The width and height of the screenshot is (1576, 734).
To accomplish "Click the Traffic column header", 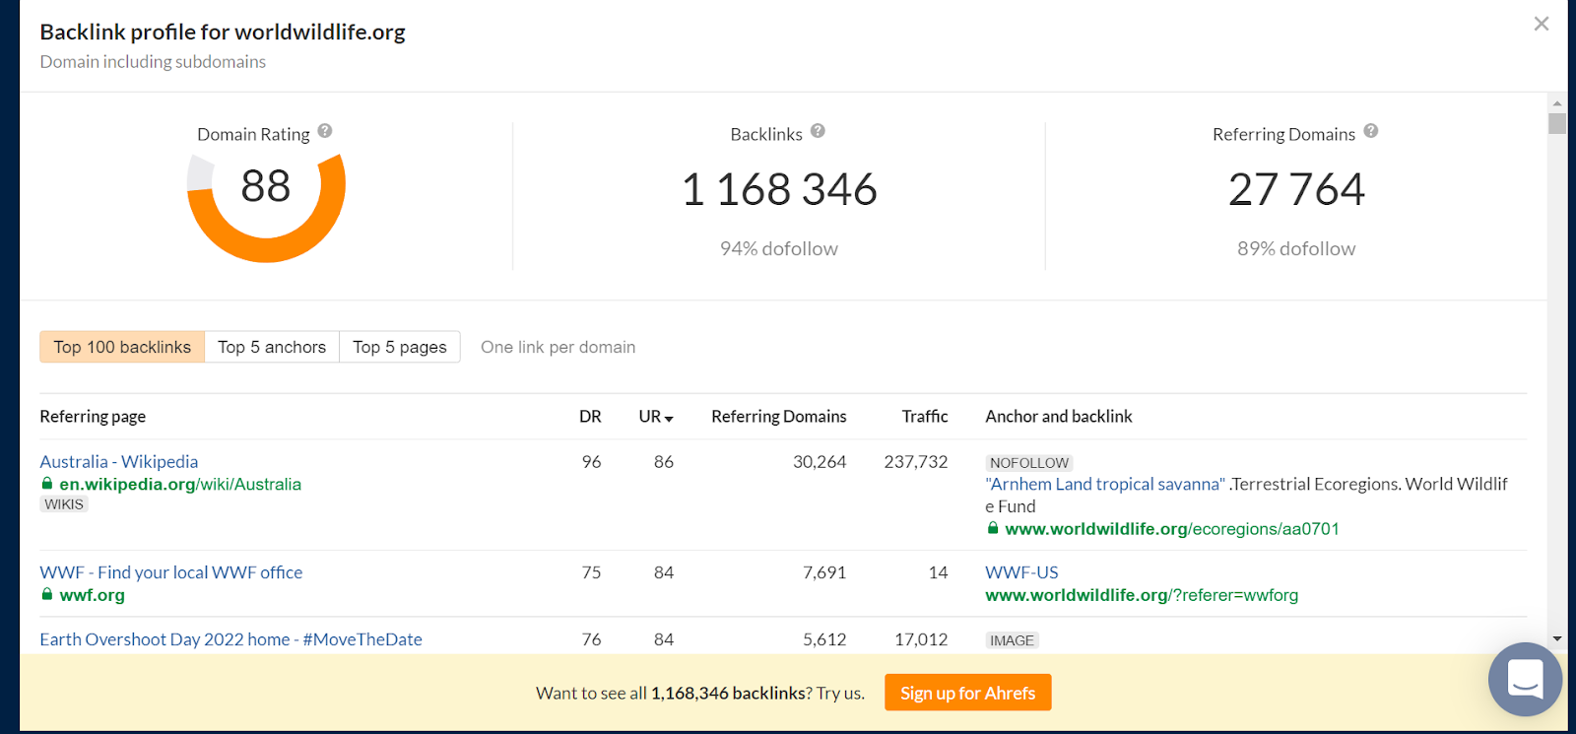I will pos(925,417).
